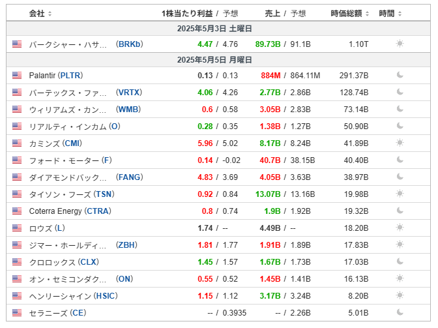The width and height of the screenshot is (438, 328).
Task: Click revenue value 40.7B
Action: (270, 160)
